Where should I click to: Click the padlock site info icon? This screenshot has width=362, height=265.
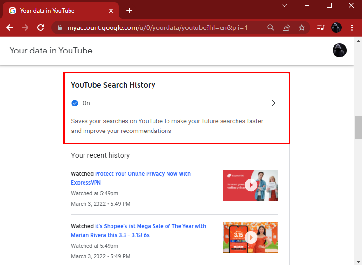tap(60, 27)
